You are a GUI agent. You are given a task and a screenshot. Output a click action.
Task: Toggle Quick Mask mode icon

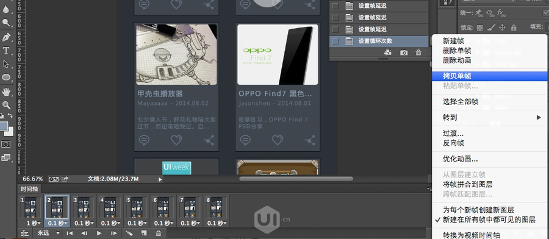pos(6,144)
